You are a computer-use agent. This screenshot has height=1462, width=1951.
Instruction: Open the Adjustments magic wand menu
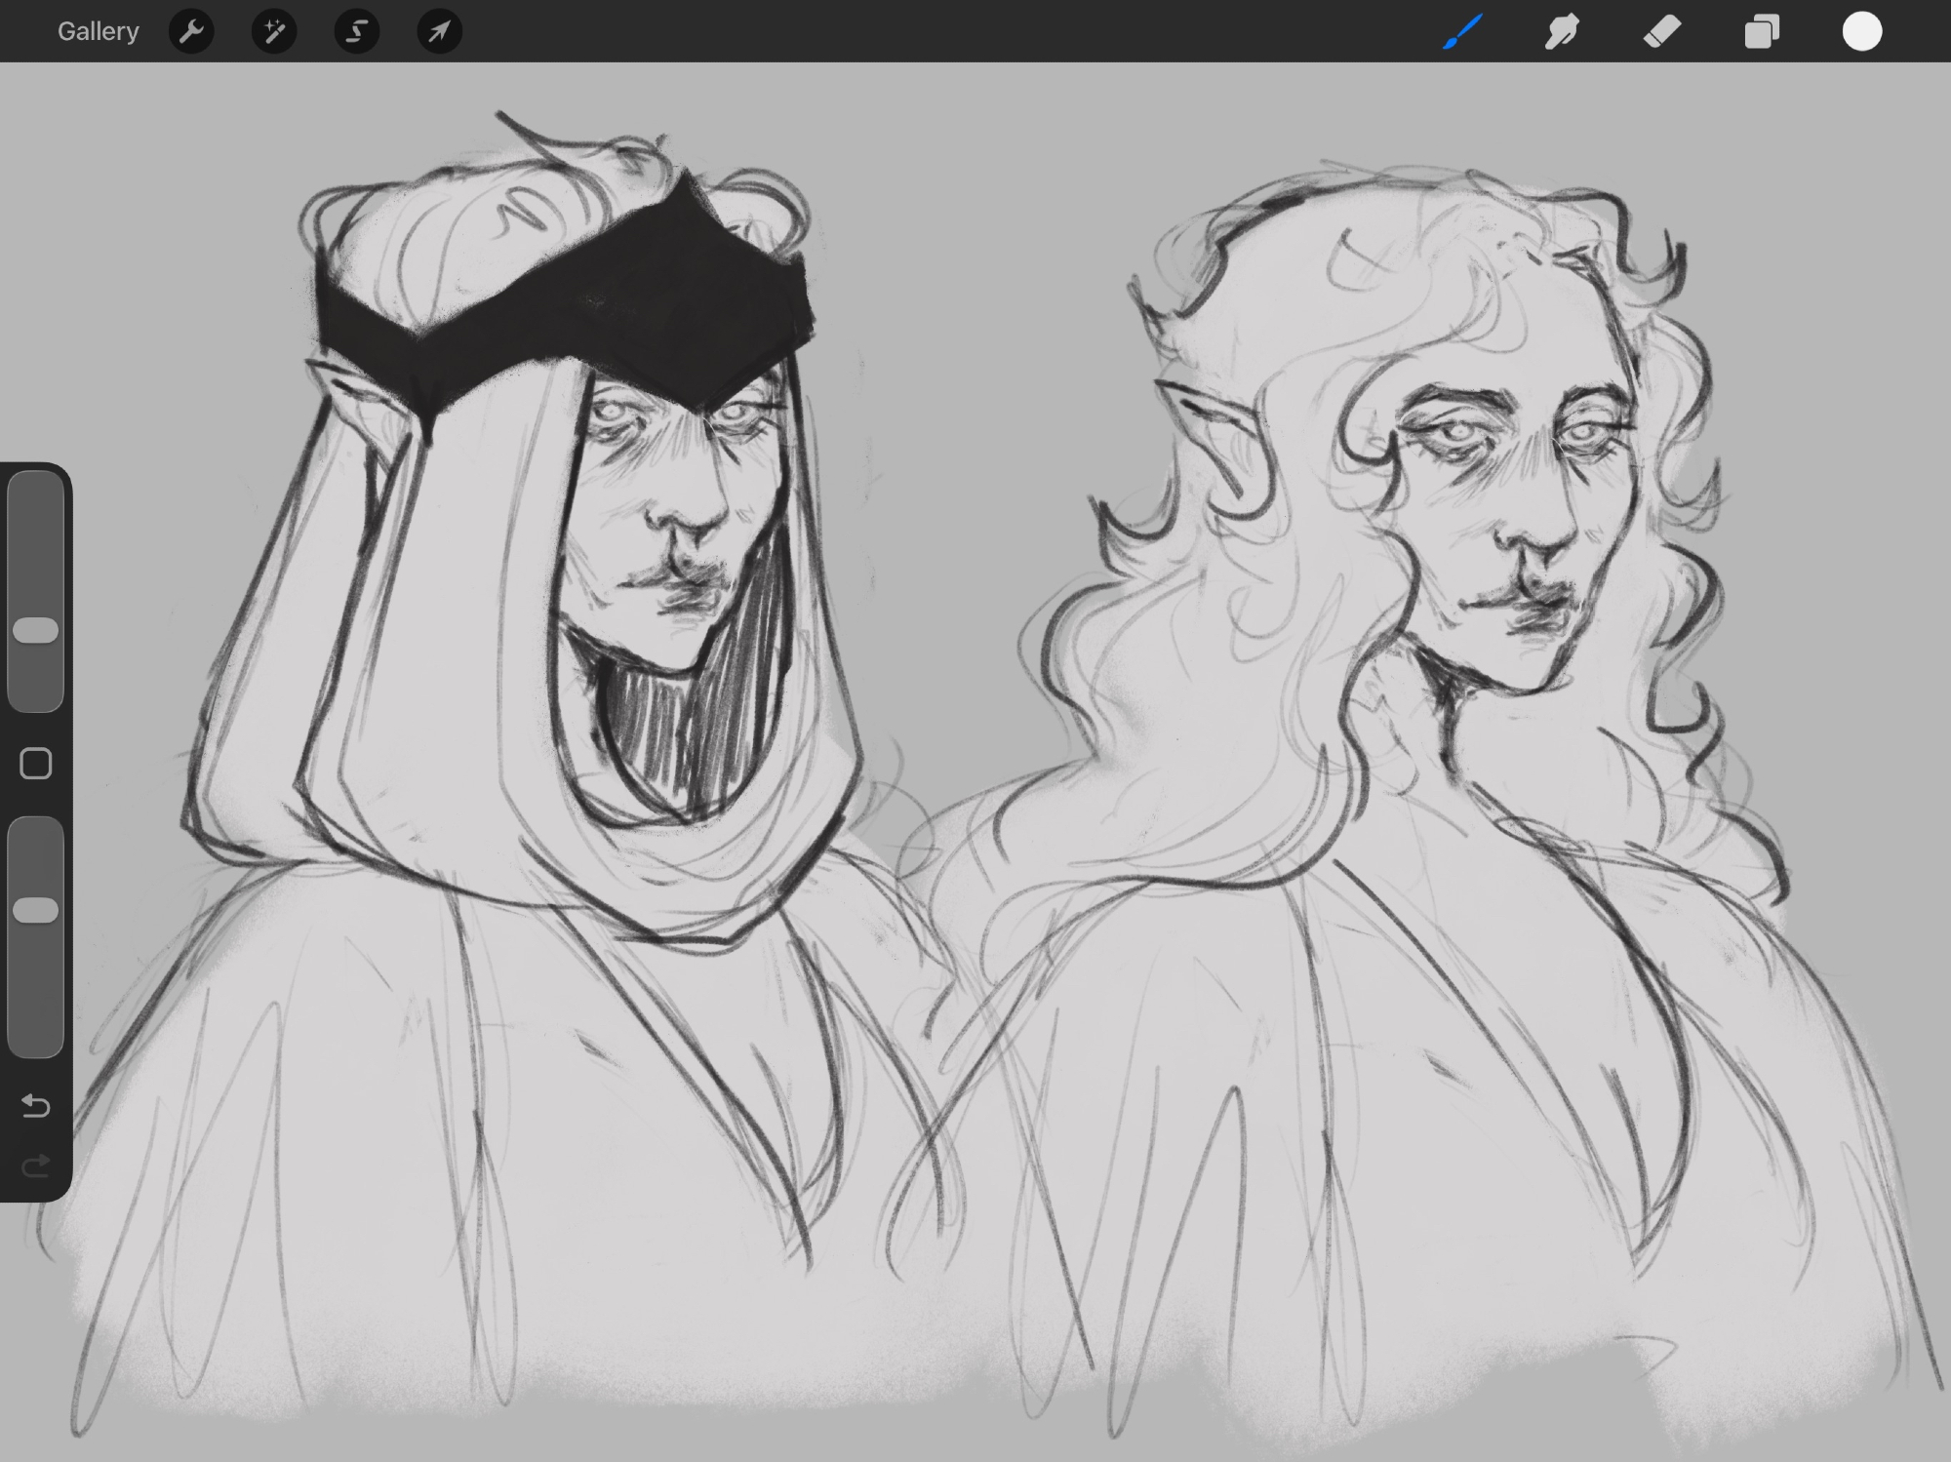click(274, 32)
